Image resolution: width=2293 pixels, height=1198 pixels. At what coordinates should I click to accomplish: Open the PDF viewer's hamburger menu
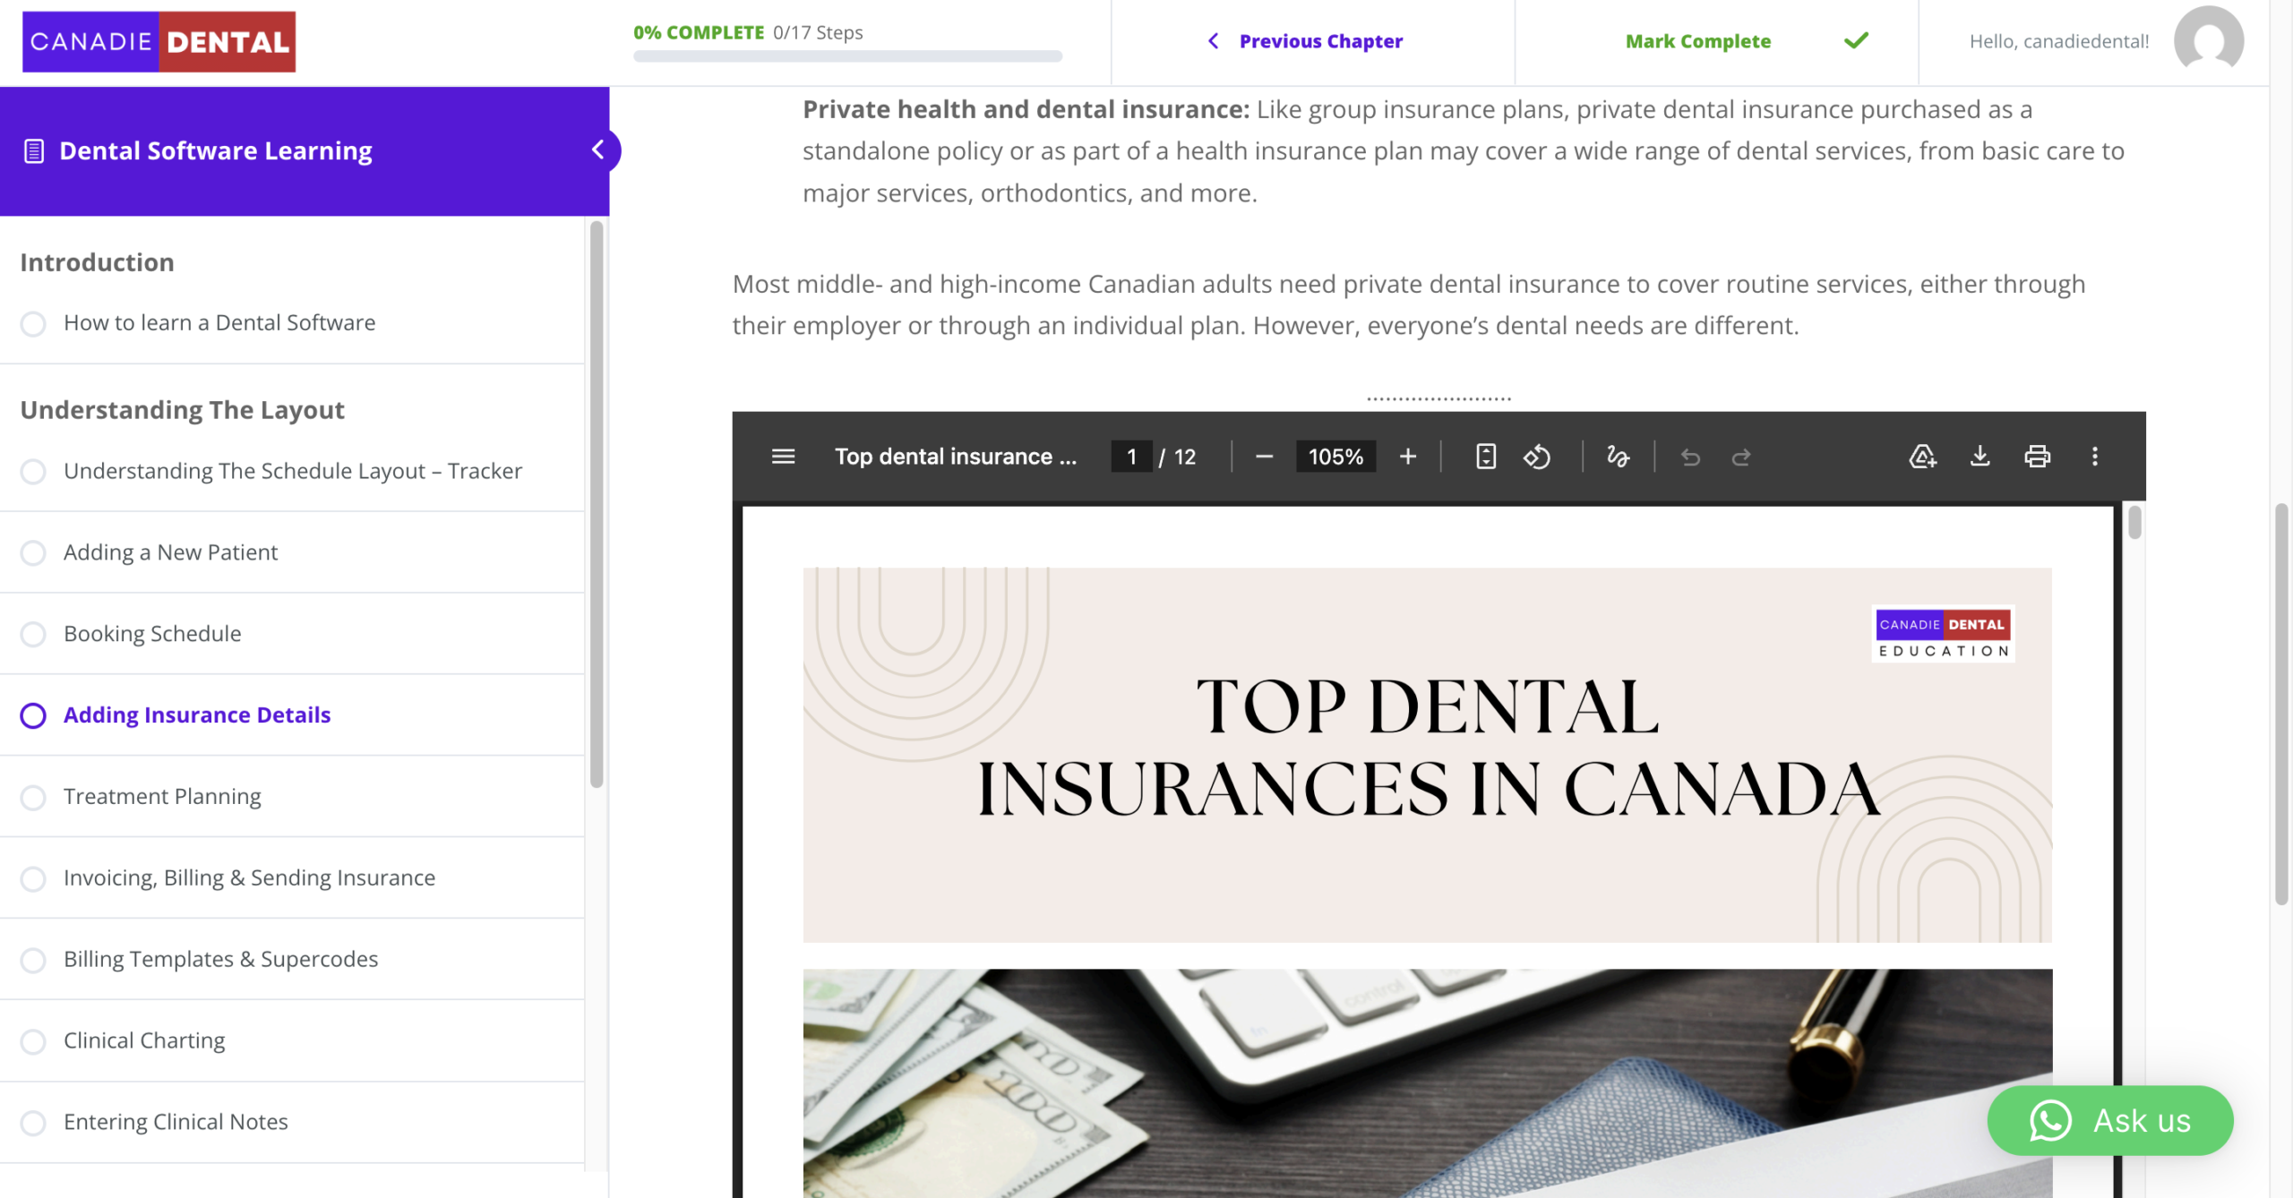782,457
